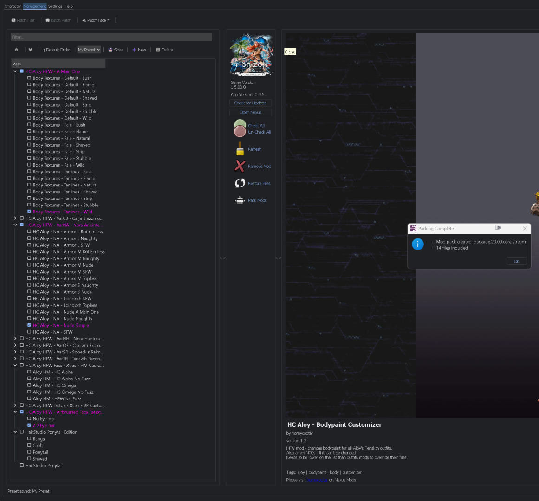Create a New preset

[x=139, y=50]
